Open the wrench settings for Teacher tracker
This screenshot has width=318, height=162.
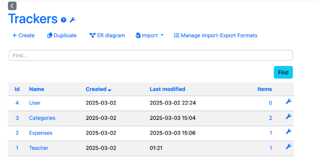tap(289, 147)
